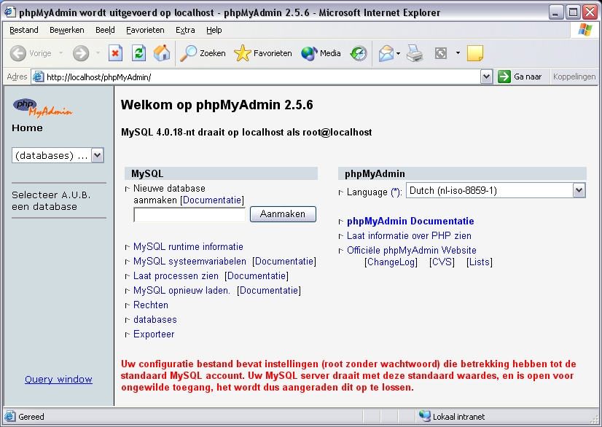Viewport: 602px width, 427px height.
Task: Click the 'Gereed' status bar text
Action: point(31,417)
